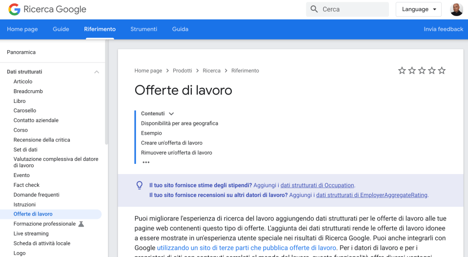Open dati strutturati di EmployerAggregateRating link
The height and width of the screenshot is (257, 468).
point(371,195)
